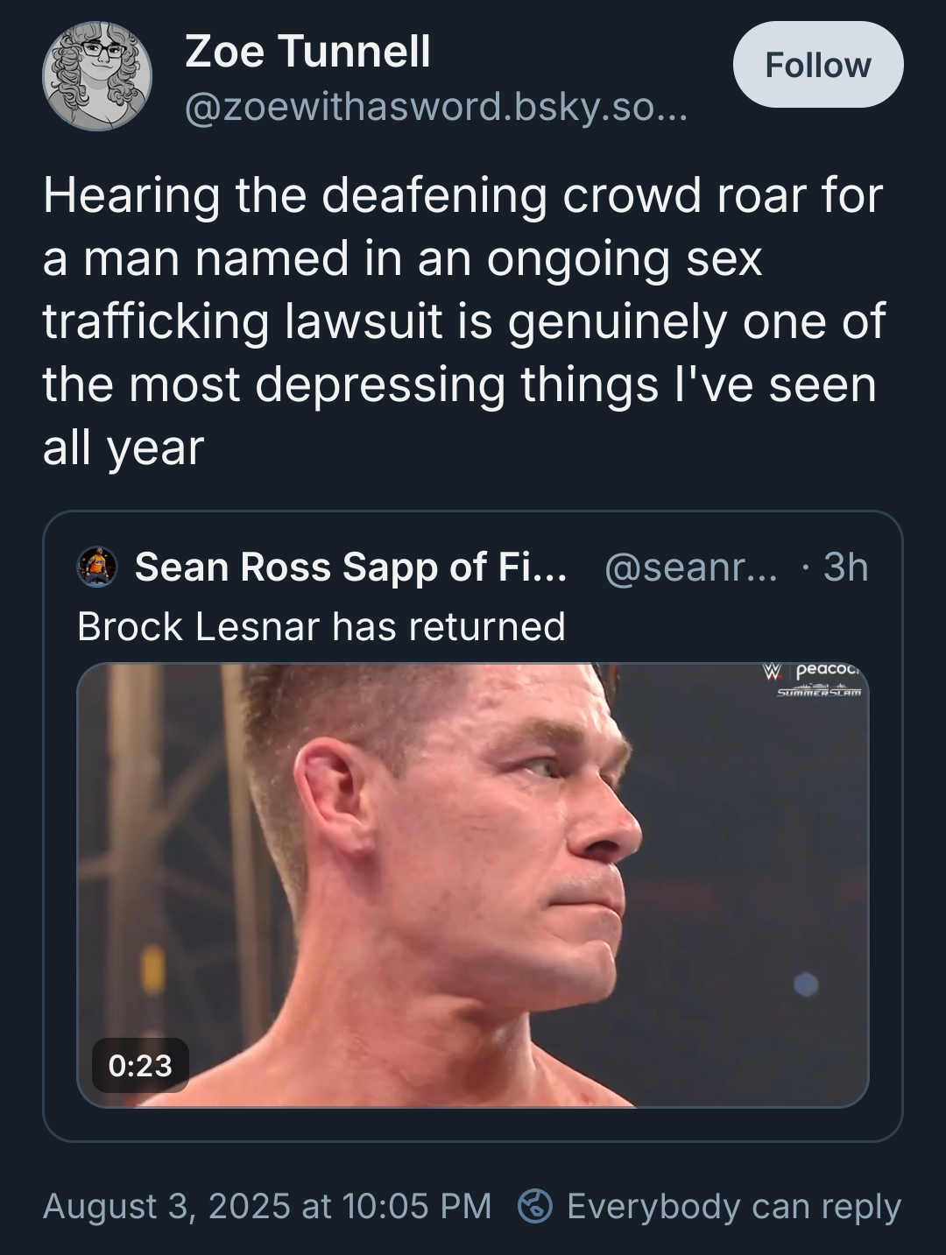Click 'Brock Lesnar has returned' text
946x1255 pixels.
point(321,626)
